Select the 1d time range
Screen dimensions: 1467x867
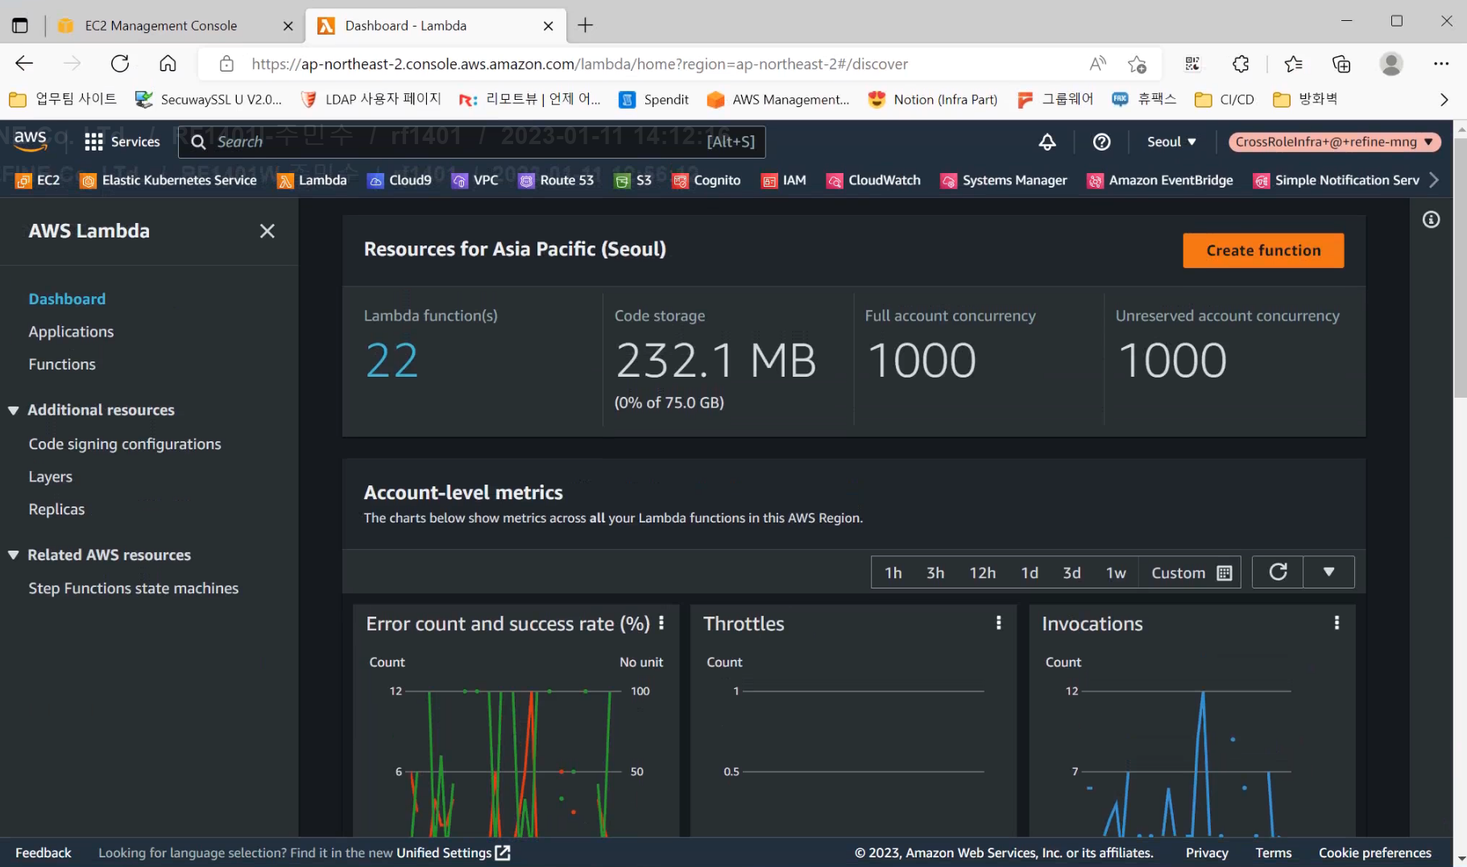(x=1030, y=572)
